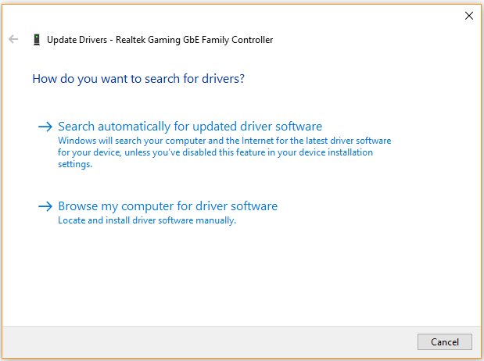Click the blue arrow beside Search automatically

[x=45, y=127]
